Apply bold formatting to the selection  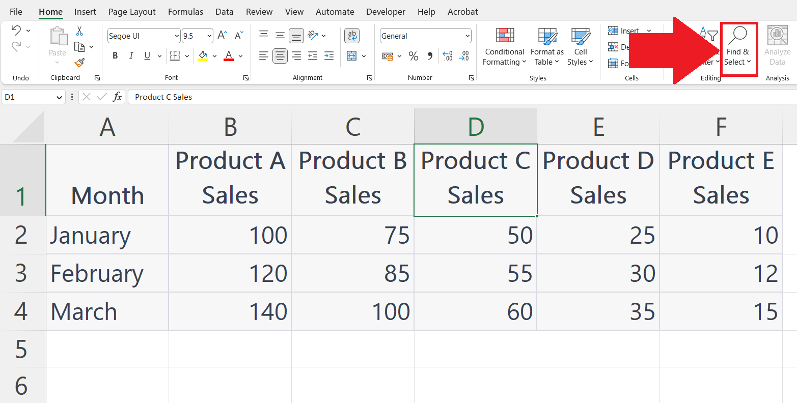pos(115,55)
